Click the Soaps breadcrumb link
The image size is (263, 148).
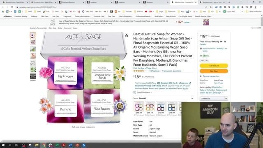[75, 28]
